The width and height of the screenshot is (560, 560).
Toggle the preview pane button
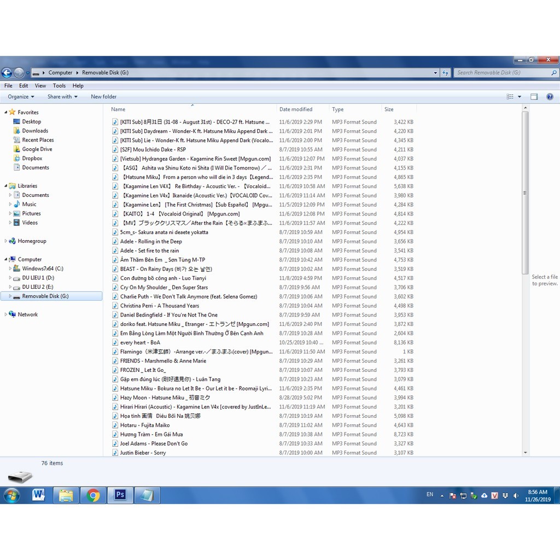coord(534,97)
